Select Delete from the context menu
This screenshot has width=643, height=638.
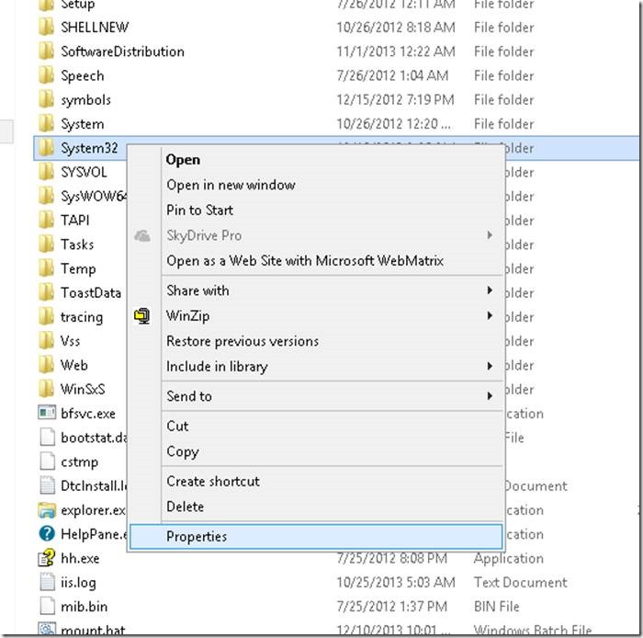(x=316, y=507)
